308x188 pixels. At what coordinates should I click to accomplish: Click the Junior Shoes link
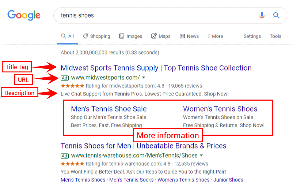(x=228, y=180)
